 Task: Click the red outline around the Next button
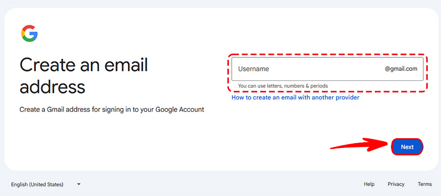(x=407, y=139)
